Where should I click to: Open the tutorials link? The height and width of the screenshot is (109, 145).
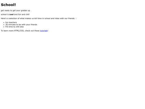point(44,31)
